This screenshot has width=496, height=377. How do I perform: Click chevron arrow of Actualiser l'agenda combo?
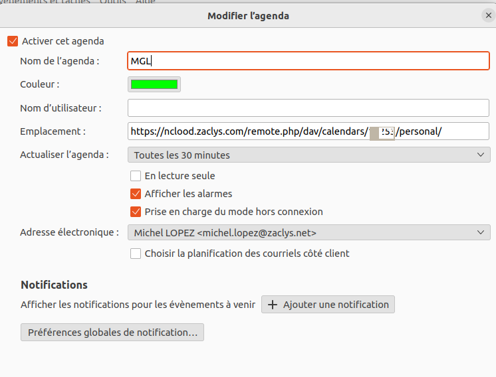point(481,155)
